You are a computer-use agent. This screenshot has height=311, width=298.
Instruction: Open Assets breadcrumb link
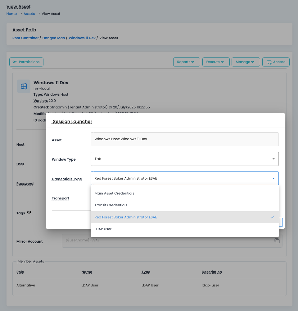pos(29,14)
